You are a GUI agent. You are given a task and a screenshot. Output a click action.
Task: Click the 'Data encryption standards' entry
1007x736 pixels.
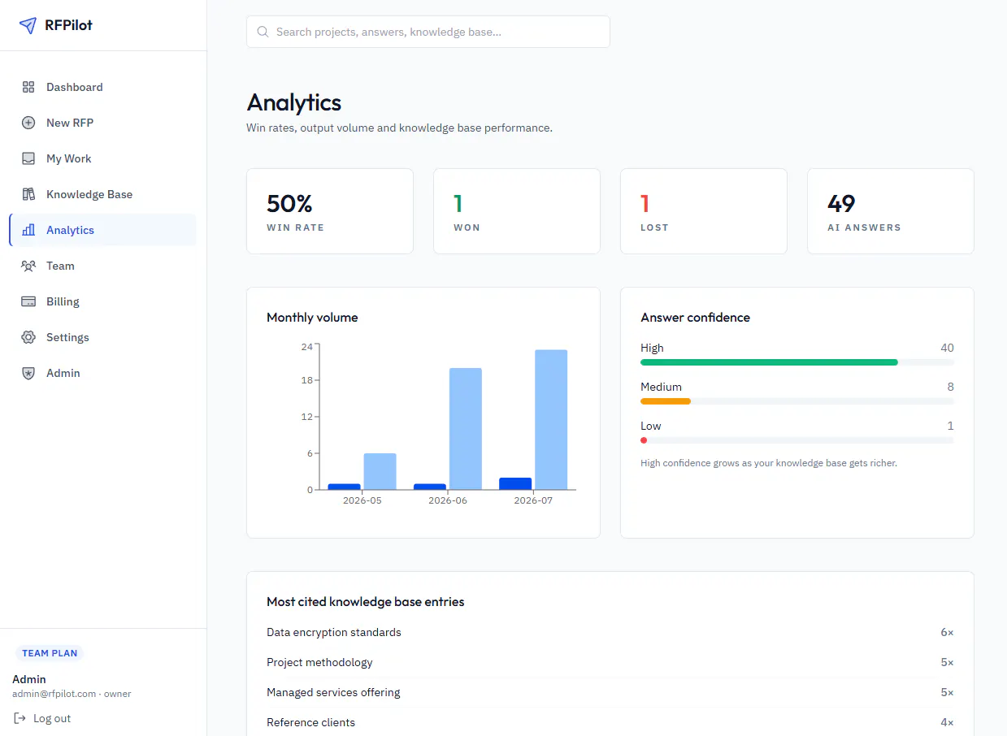334,632
